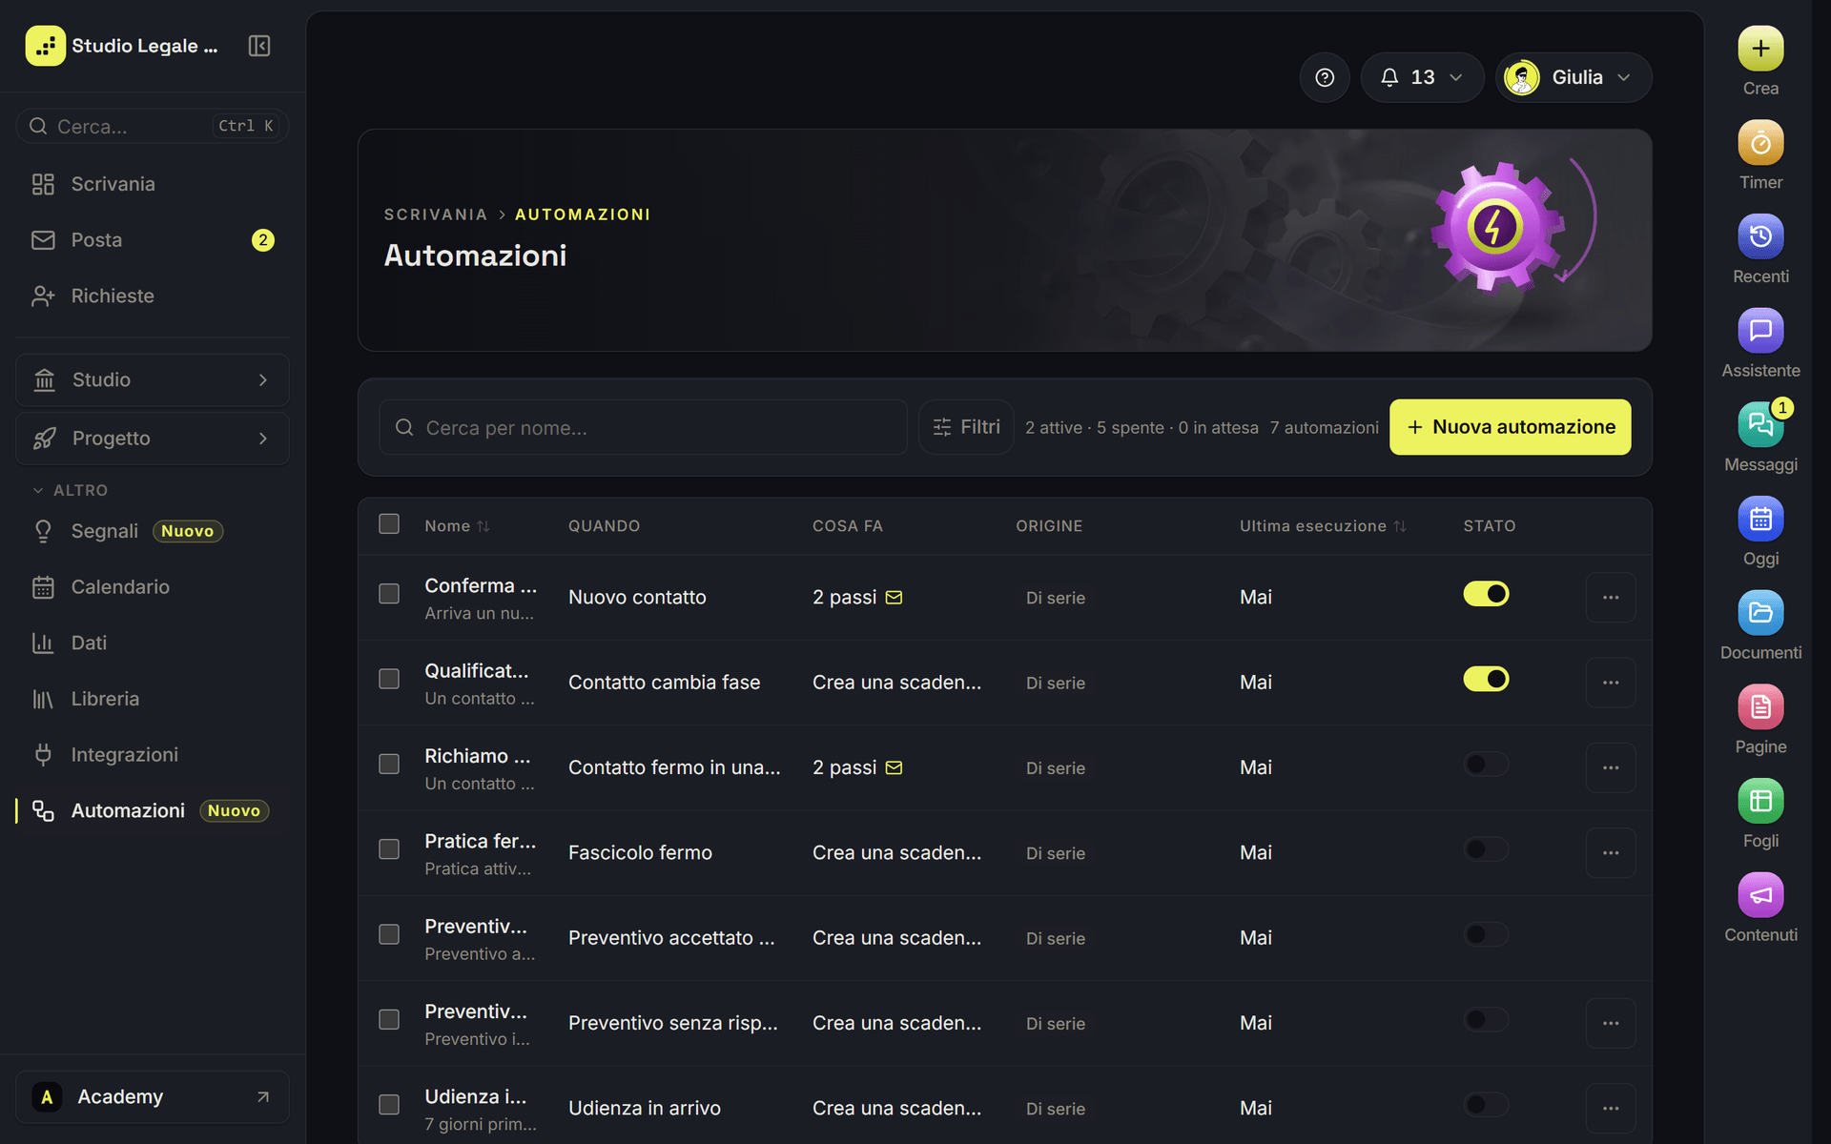Image resolution: width=1831 pixels, height=1144 pixels.
Task: Open the Fogli spreadsheet icon
Action: click(1760, 802)
